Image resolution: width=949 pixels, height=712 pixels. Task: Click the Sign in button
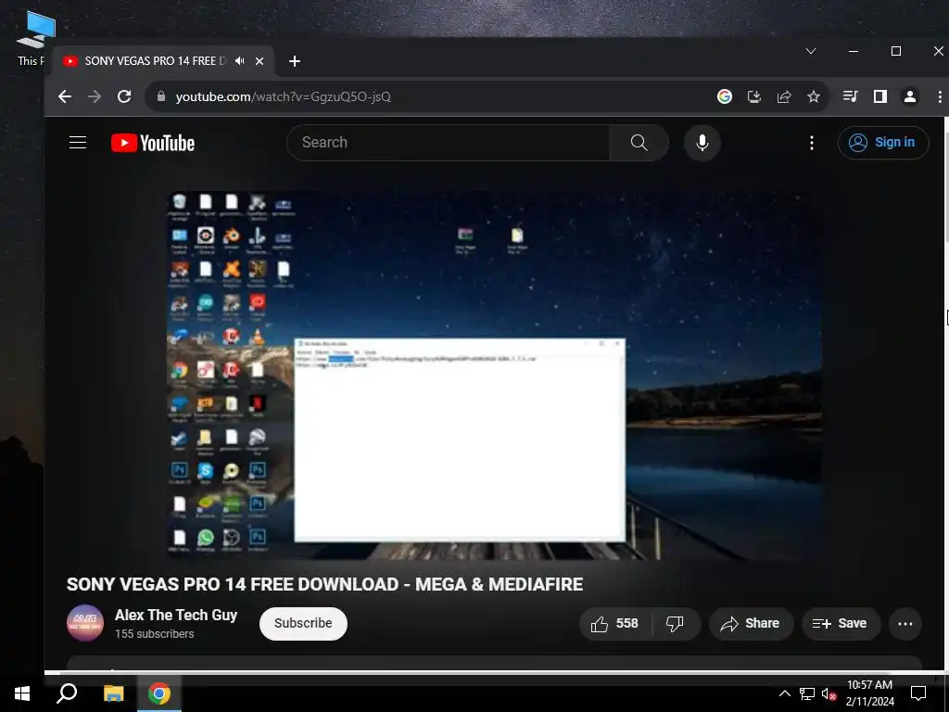point(883,142)
